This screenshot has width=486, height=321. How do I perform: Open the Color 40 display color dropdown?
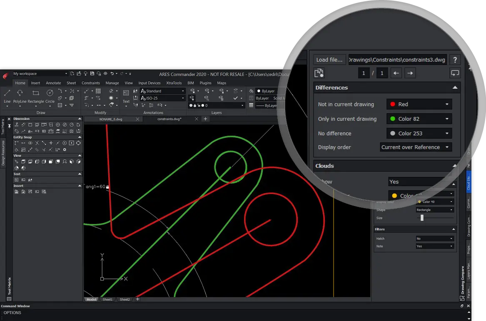tap(435, 202)
